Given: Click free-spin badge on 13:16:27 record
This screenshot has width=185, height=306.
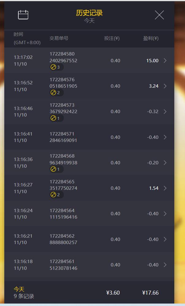Looking at the screenshot, I should click(x=56, y=195).
